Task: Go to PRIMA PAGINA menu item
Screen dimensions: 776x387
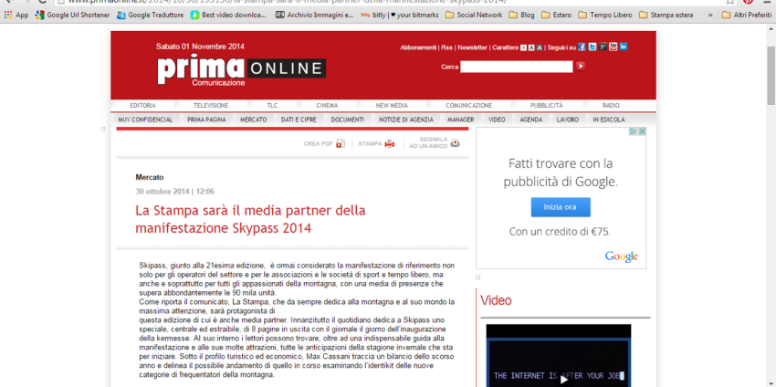Action: point(206,120)
